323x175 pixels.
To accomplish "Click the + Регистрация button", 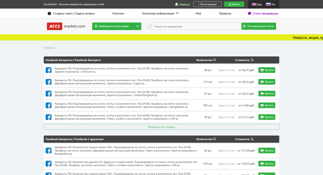I will [207, 4].
